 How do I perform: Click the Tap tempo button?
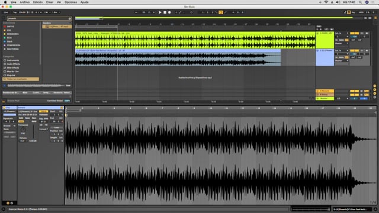[15, 12]
